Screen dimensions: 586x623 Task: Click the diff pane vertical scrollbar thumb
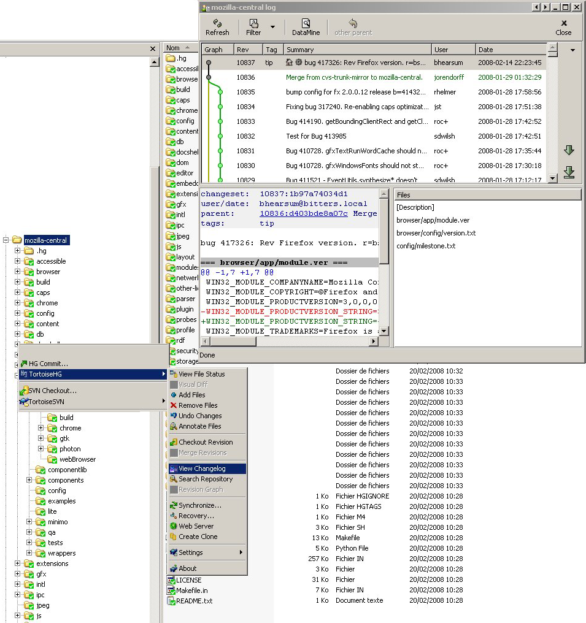(384, 232)
